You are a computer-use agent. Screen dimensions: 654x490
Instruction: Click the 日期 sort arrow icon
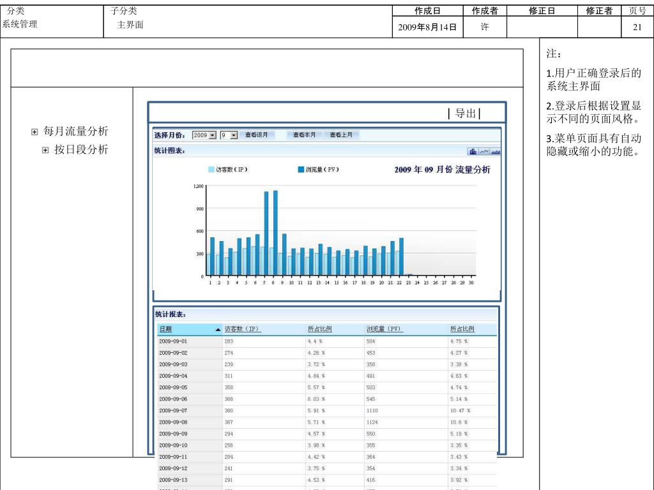click(218, 329)
